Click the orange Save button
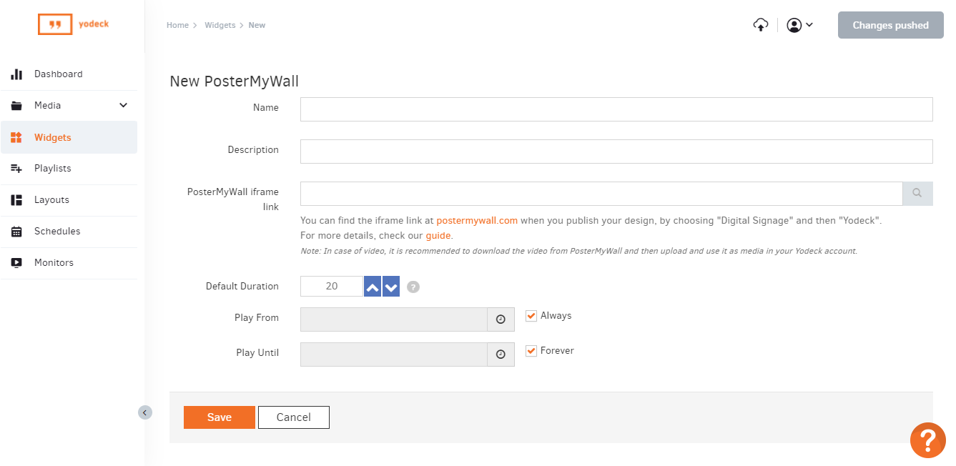This screenshot has width=956, height=466. click(219, 417)
